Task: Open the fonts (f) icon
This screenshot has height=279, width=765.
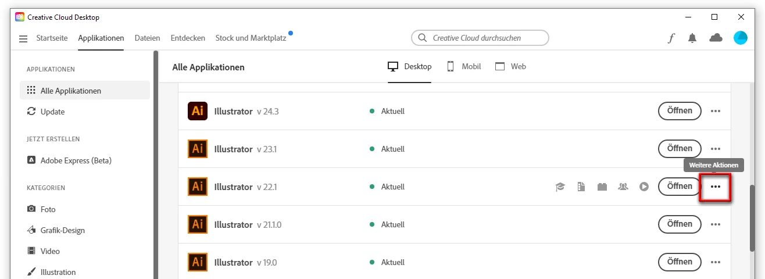Action: [x=671, y=38]
